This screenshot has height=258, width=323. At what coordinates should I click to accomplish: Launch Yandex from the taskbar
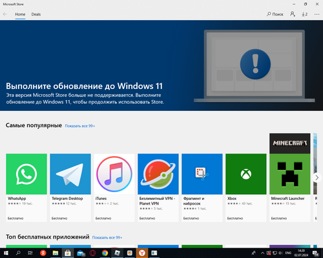(x=43, y=253)
